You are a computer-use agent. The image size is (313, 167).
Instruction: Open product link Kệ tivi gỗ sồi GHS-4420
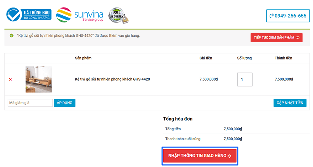tap(112, 79)
